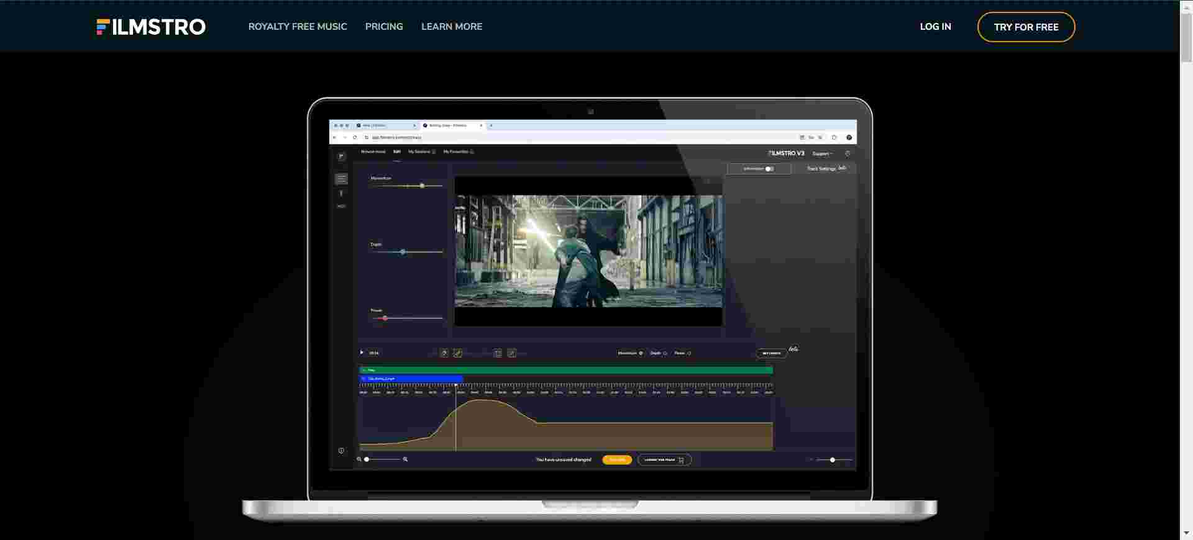The image size is (1193, 540).
Task: Click the Filmstro logo in the header
Action: [x=151, y=27]
